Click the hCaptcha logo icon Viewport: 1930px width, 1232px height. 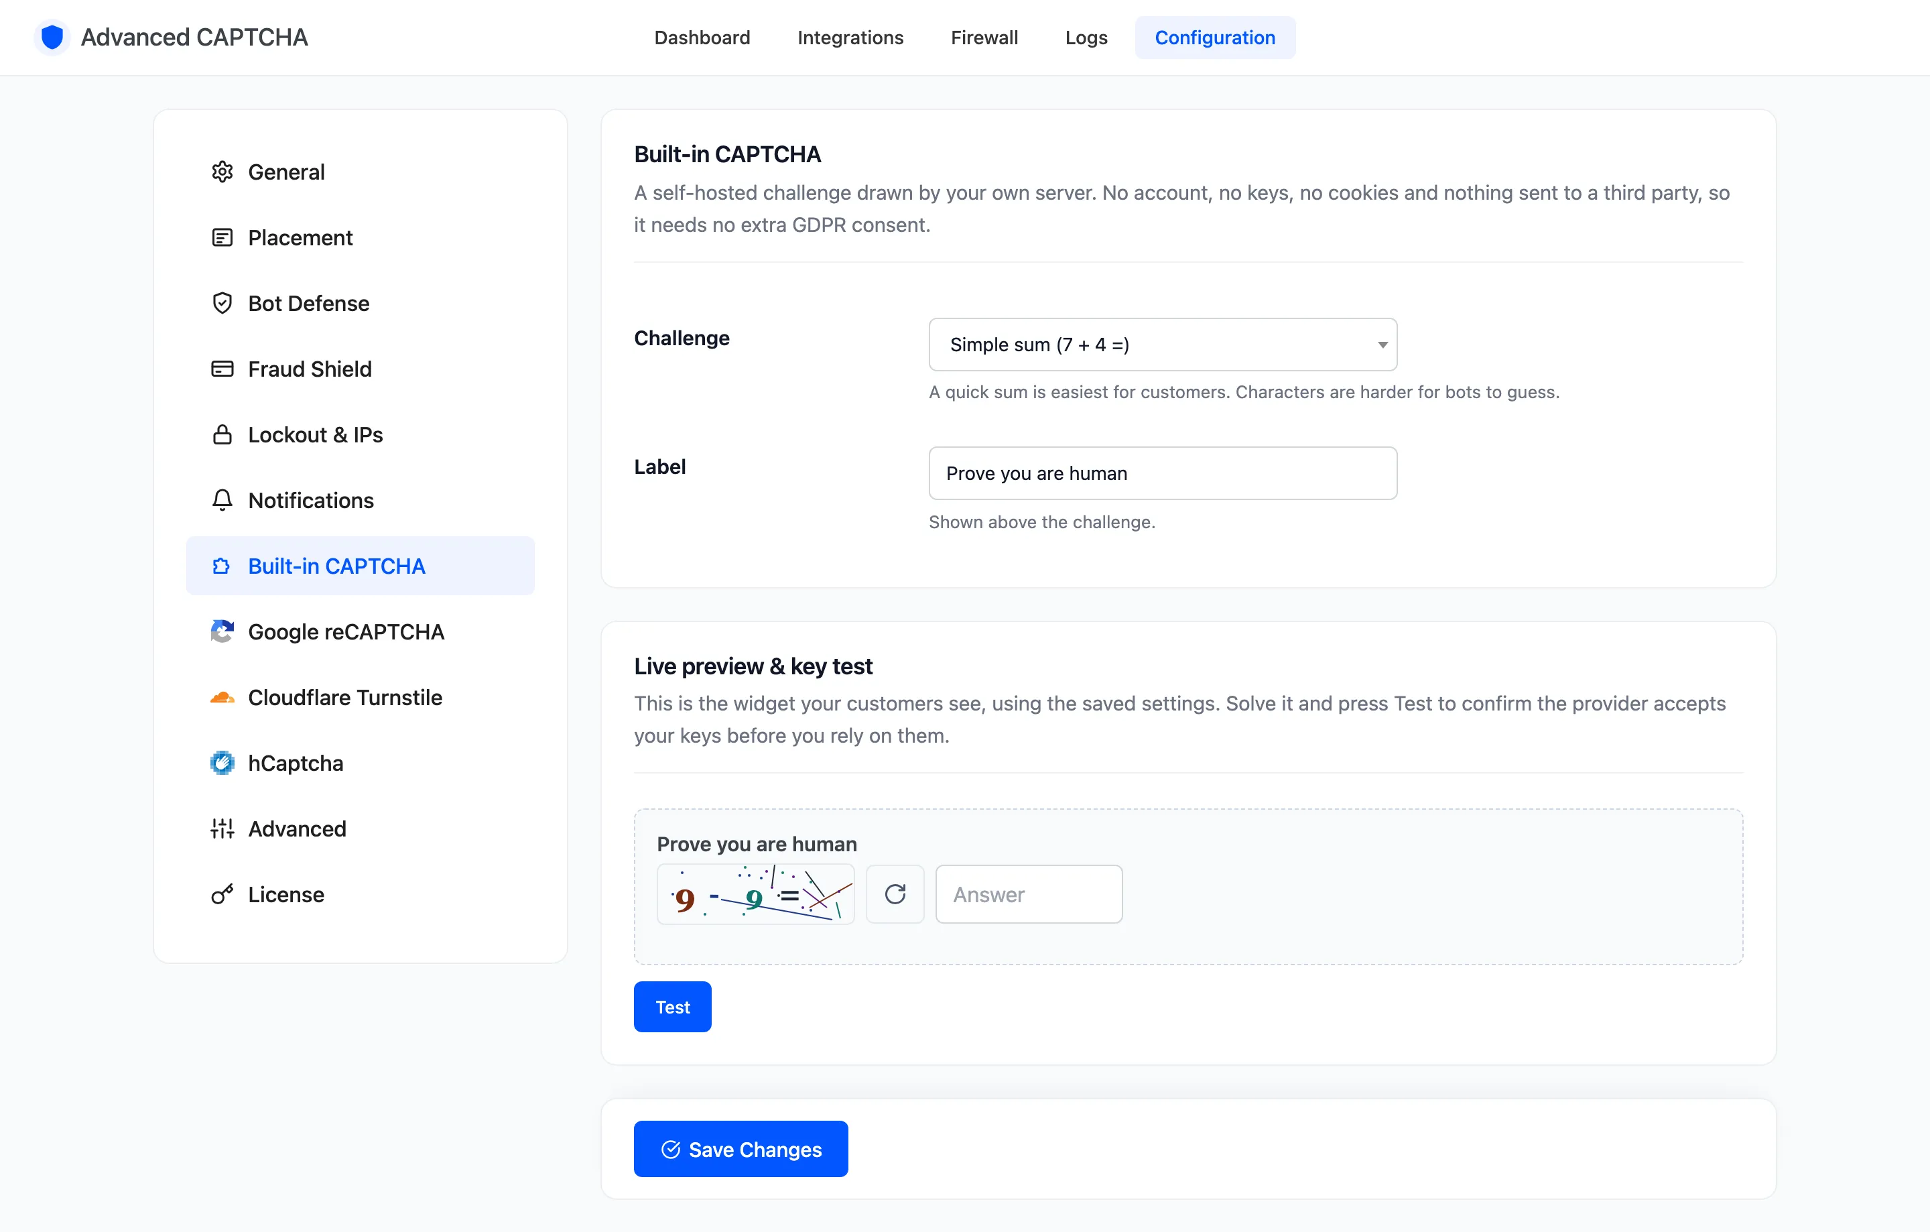point(222,763)
